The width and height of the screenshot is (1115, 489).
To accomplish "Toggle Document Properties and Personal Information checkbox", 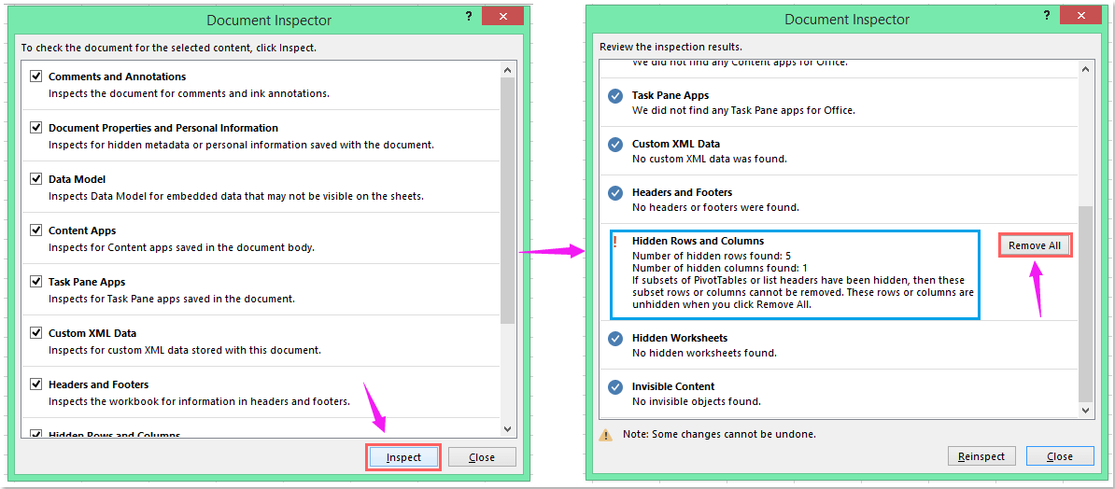I will pyautogui.click(x=35, y=127).
